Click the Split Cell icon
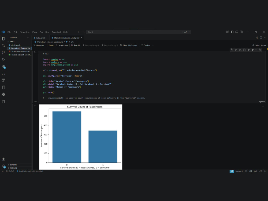Image resolution: width=268 pixels, height=201 pixels. pyautogui.click(x=244, y=50)
